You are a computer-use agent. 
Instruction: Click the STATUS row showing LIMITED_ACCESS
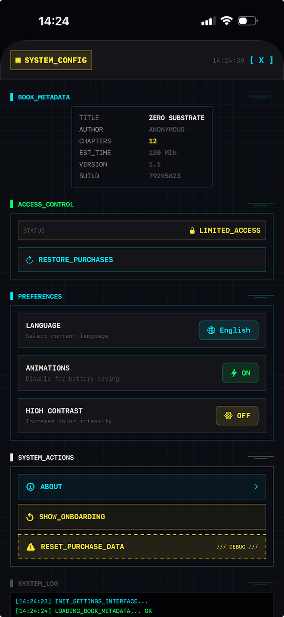tap(142, 230)
